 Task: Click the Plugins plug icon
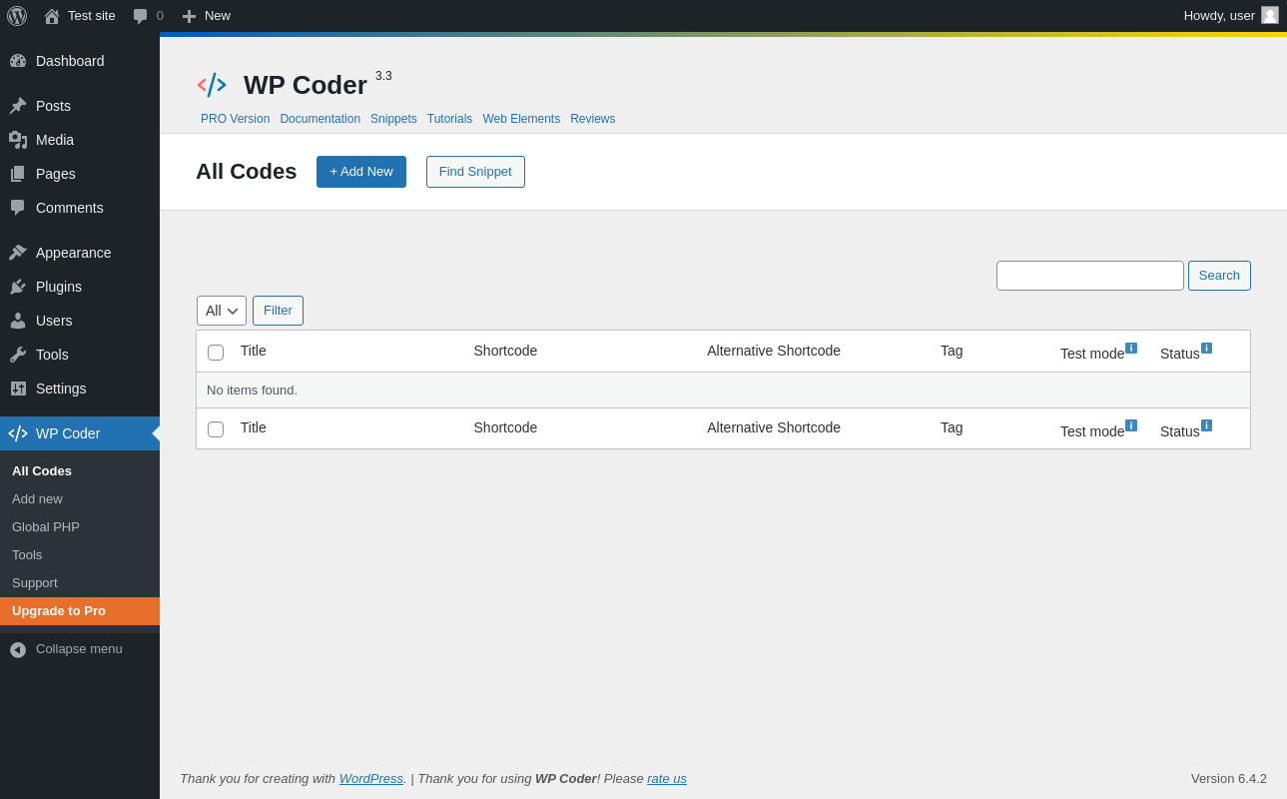[x=18, y=287]
